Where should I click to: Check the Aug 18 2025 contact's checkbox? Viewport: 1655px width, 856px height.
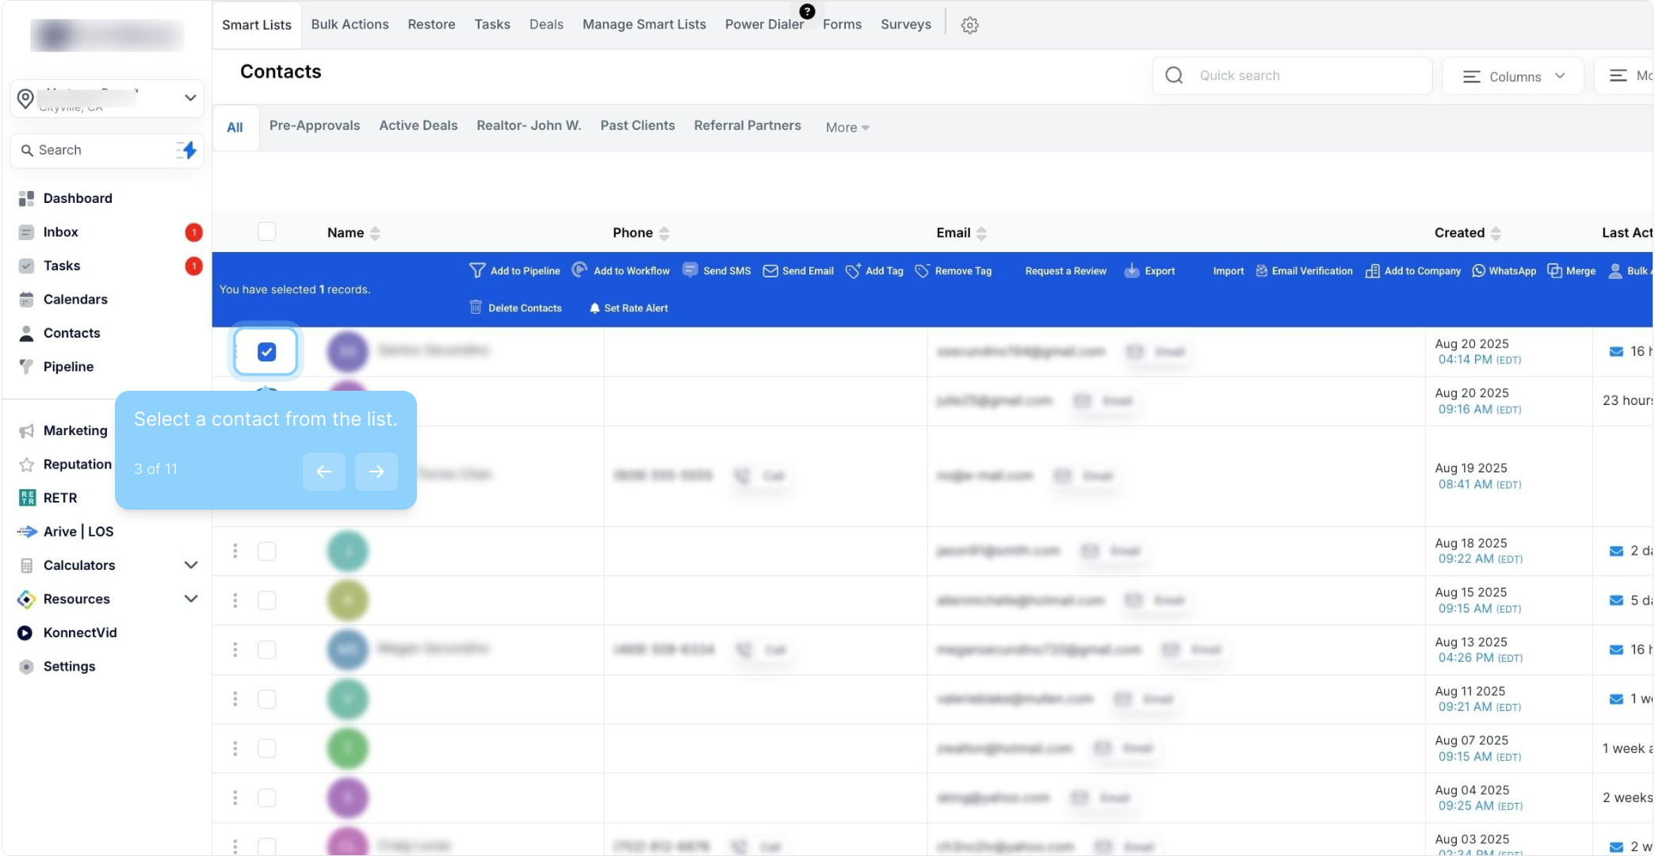266,551
